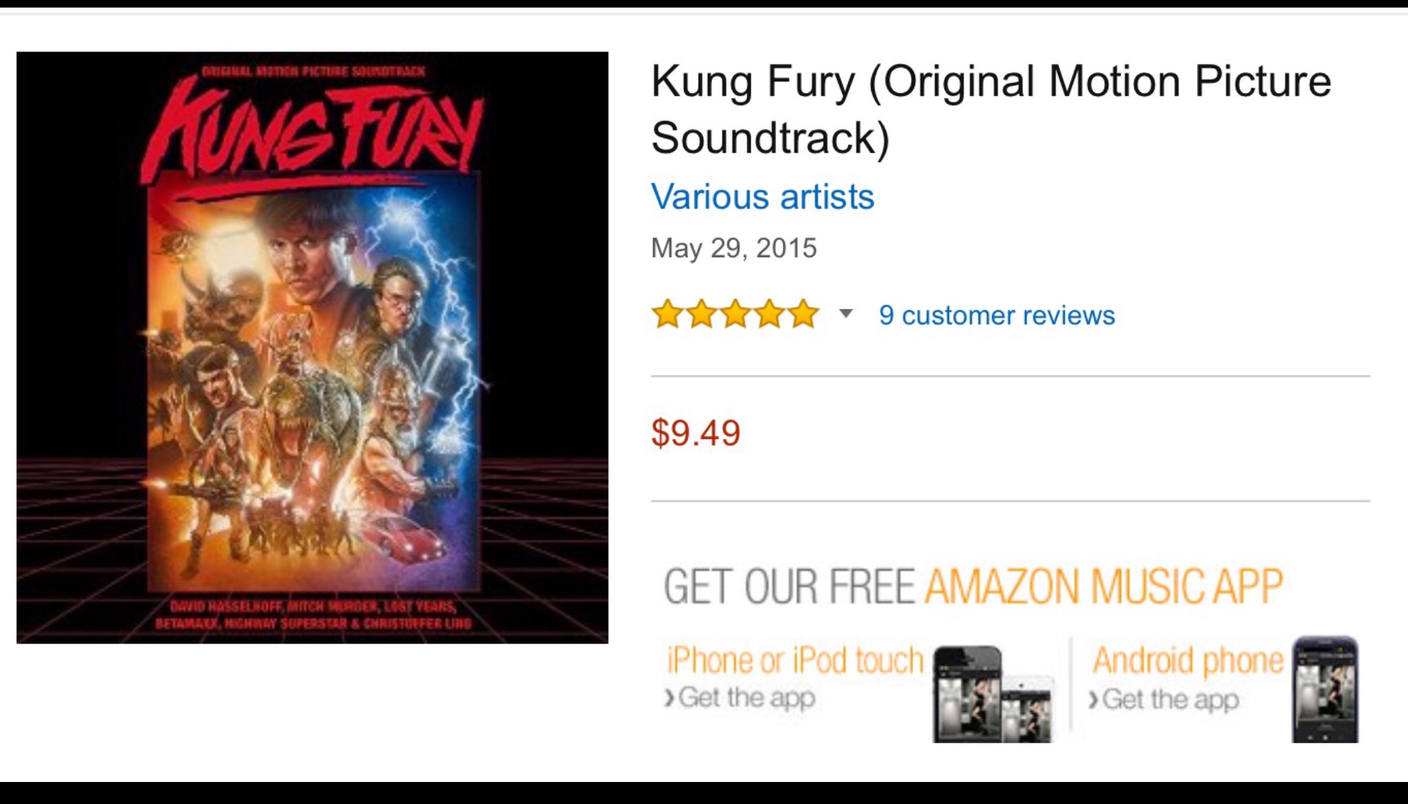Select the iPhone or iPod touch heading
The height and width of the screenshot is (804, 1408).
[x=795, y=660]
